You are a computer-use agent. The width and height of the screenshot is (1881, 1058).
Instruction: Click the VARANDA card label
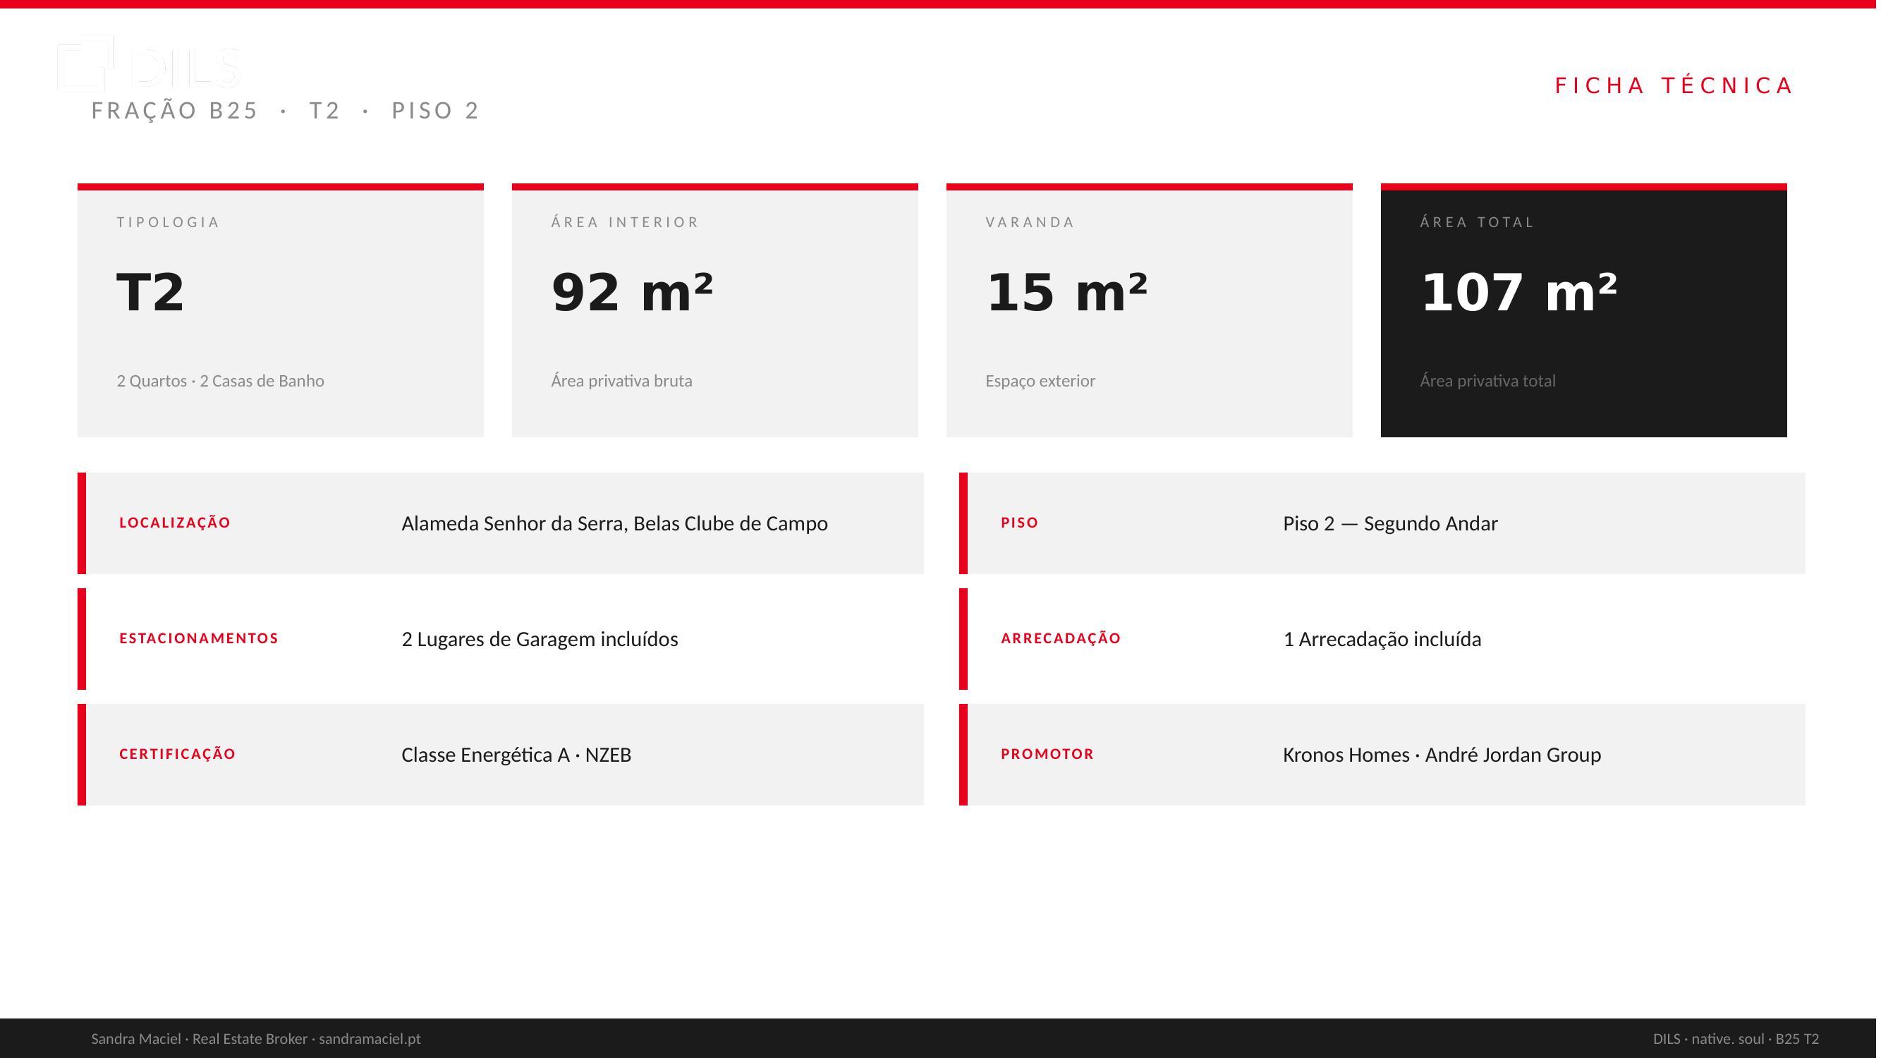point(1030,222)
